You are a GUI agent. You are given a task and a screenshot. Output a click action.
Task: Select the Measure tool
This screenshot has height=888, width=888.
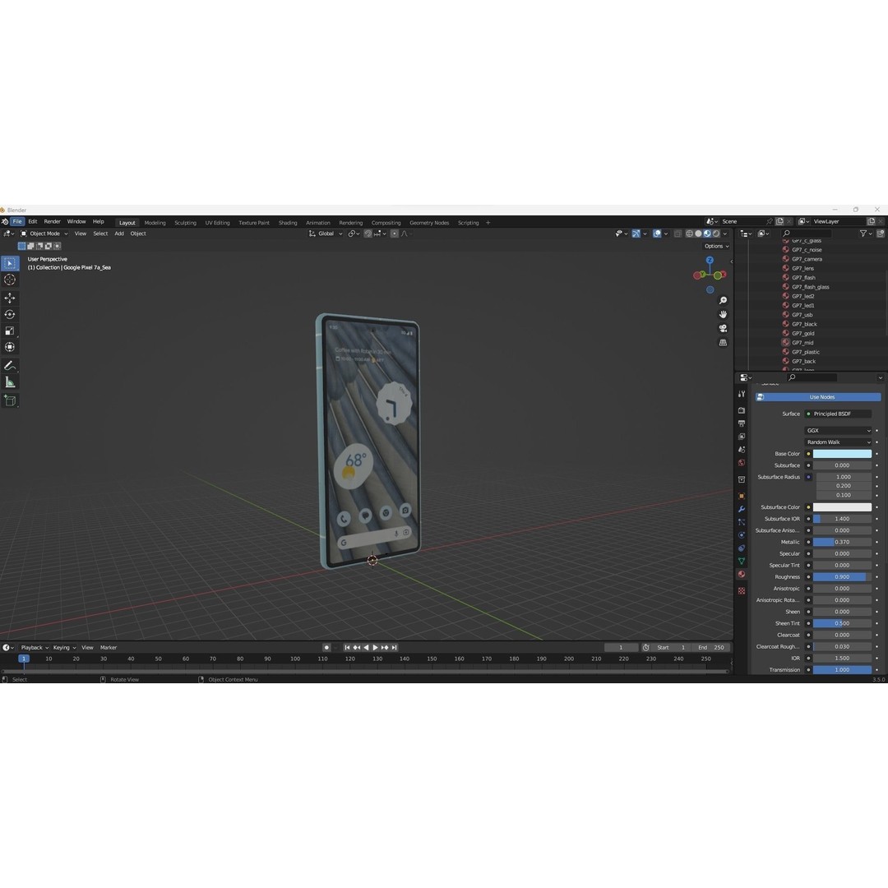pos(10,382)
